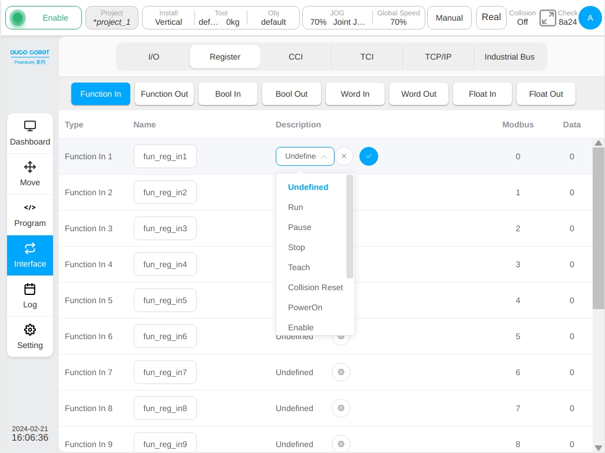Select the Function Out register button
The image size is (605, 453).
pos(164,94)
